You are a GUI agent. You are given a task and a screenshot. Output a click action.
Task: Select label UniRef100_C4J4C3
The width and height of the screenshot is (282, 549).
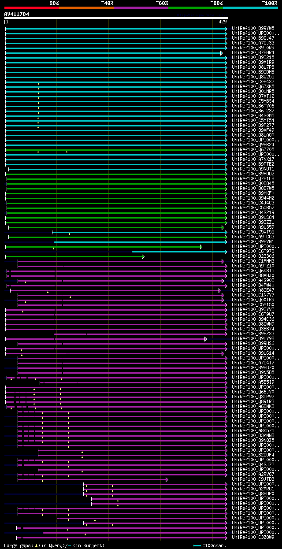(x=253, y=203)
